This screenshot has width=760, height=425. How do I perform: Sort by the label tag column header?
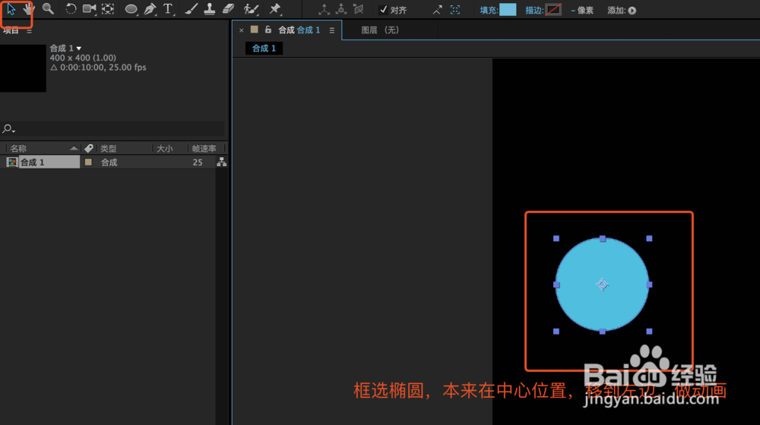89,149
